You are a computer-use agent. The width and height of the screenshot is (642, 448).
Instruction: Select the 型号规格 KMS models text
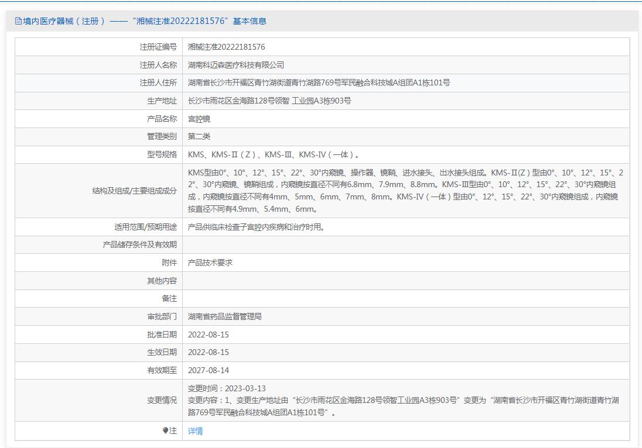tap(273, 155)
